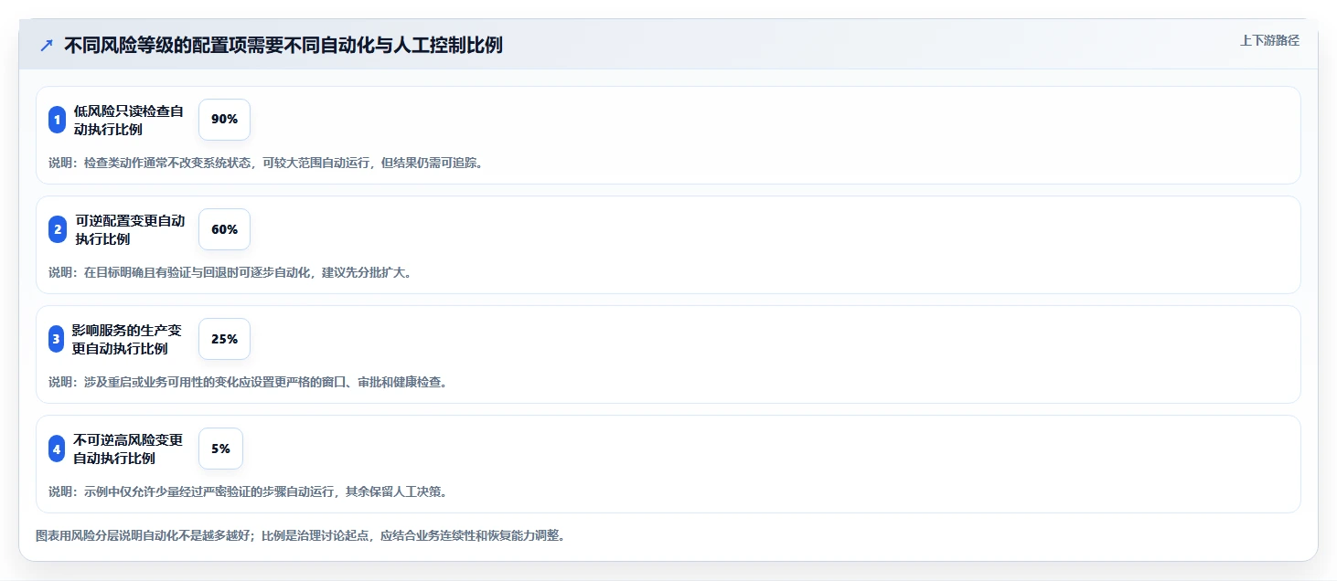This screenshot has height=581, width=1337.
Task: Click the note about 涉及重启或业务可用性的变化
Action: point(248,383)
